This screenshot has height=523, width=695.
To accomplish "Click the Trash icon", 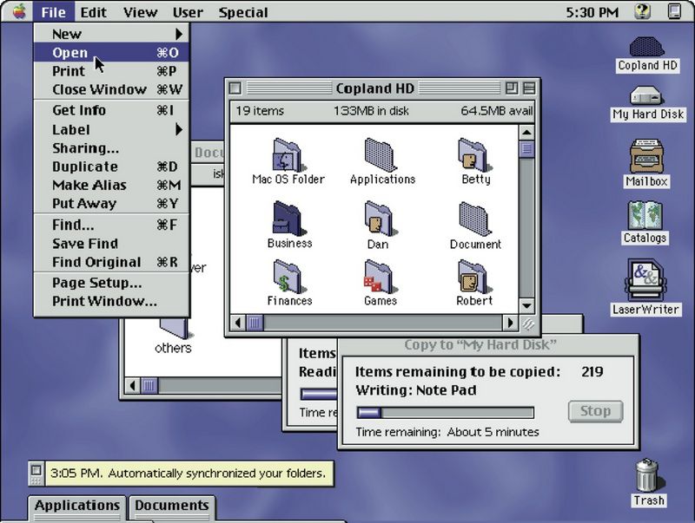I will click(x=647, y=475).
